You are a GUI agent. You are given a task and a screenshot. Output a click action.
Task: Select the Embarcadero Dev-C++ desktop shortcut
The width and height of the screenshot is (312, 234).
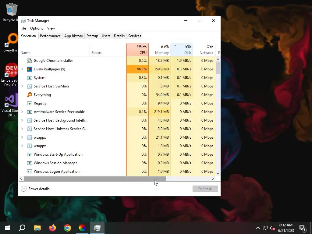click(10, 75)
